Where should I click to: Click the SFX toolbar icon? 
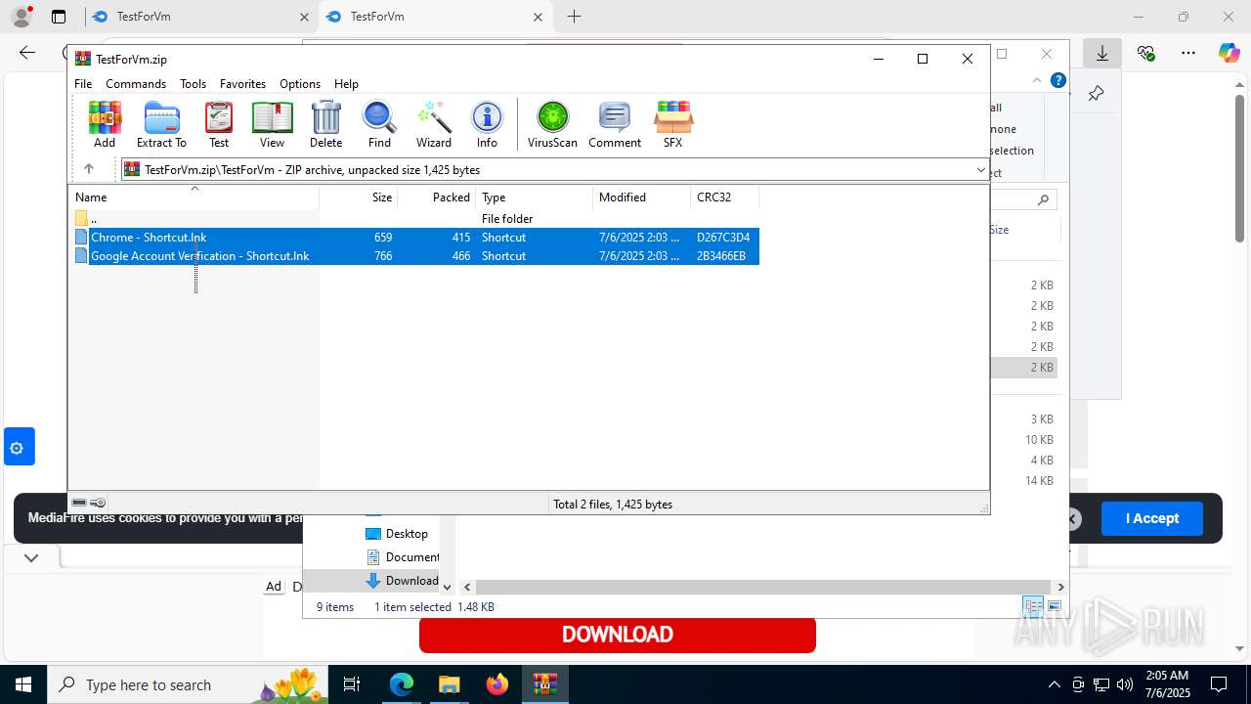[x=672, y=124]
